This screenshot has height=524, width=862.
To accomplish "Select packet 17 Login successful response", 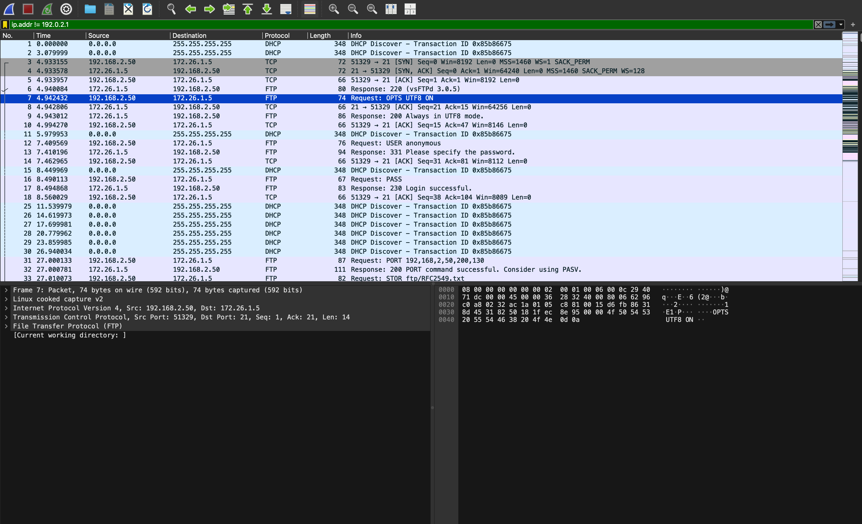I will click(x=421, y=188).
